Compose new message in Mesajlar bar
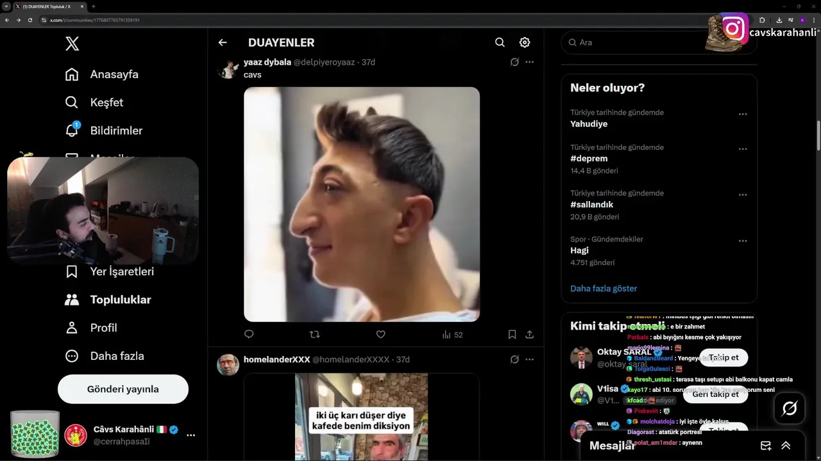Image resolution: width=821 pixels, height=461 pixels. point(766,446)
